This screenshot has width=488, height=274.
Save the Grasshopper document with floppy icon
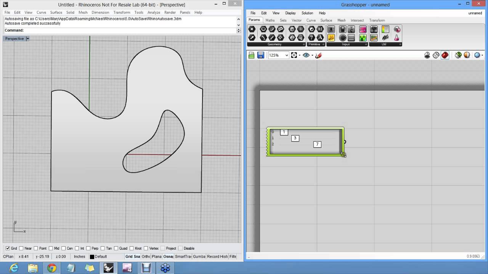coord(261,55)
